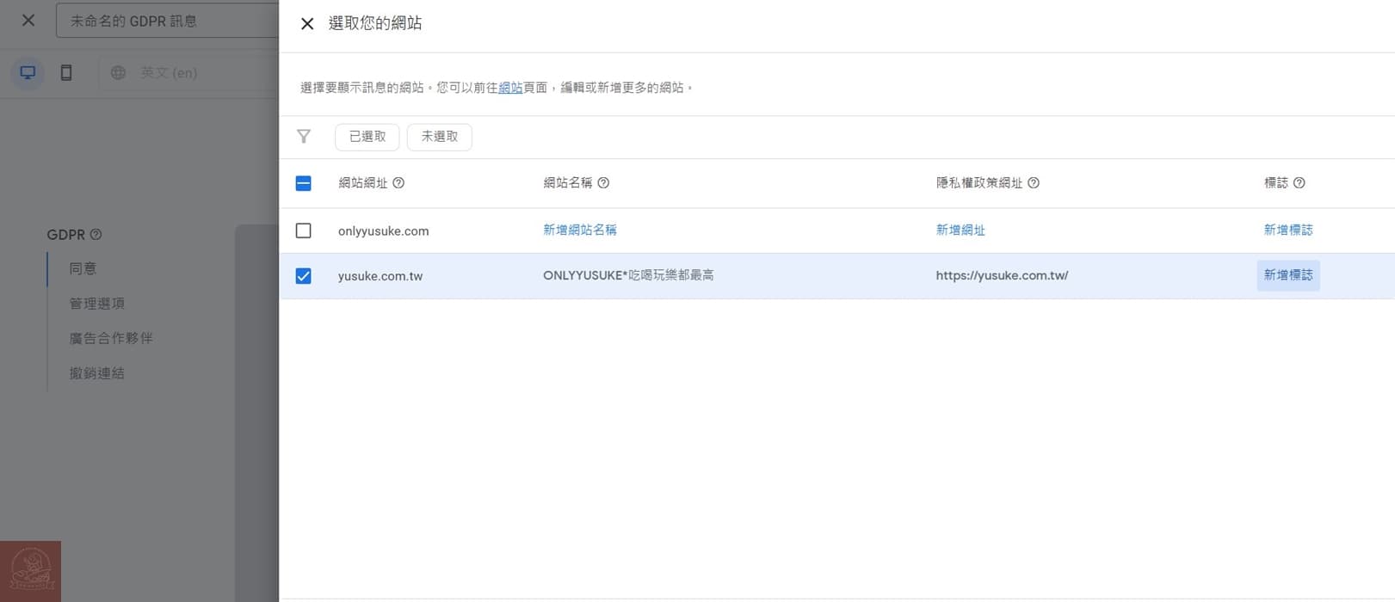This screenshot has height=602, width=1395.
Task: Filter by 未選取 chip
Action: pos(440,137)
